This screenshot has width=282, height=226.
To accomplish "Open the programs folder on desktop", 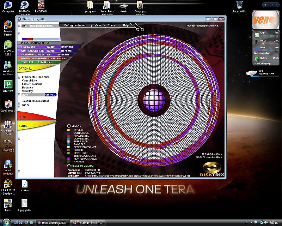I will (91, 7).
